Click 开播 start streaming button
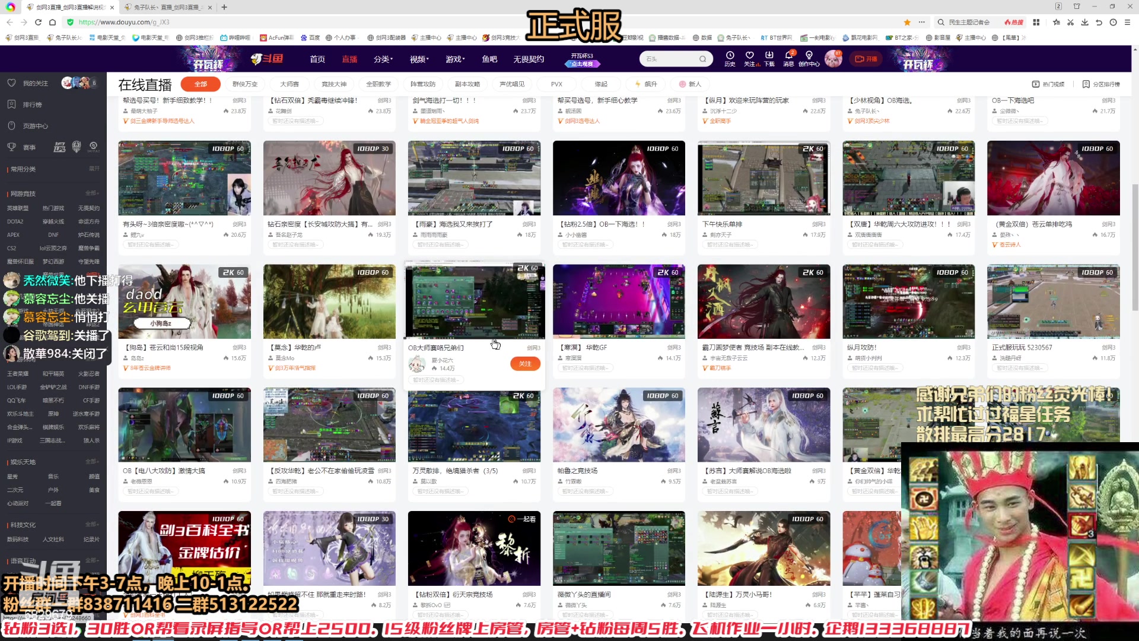 866,59
